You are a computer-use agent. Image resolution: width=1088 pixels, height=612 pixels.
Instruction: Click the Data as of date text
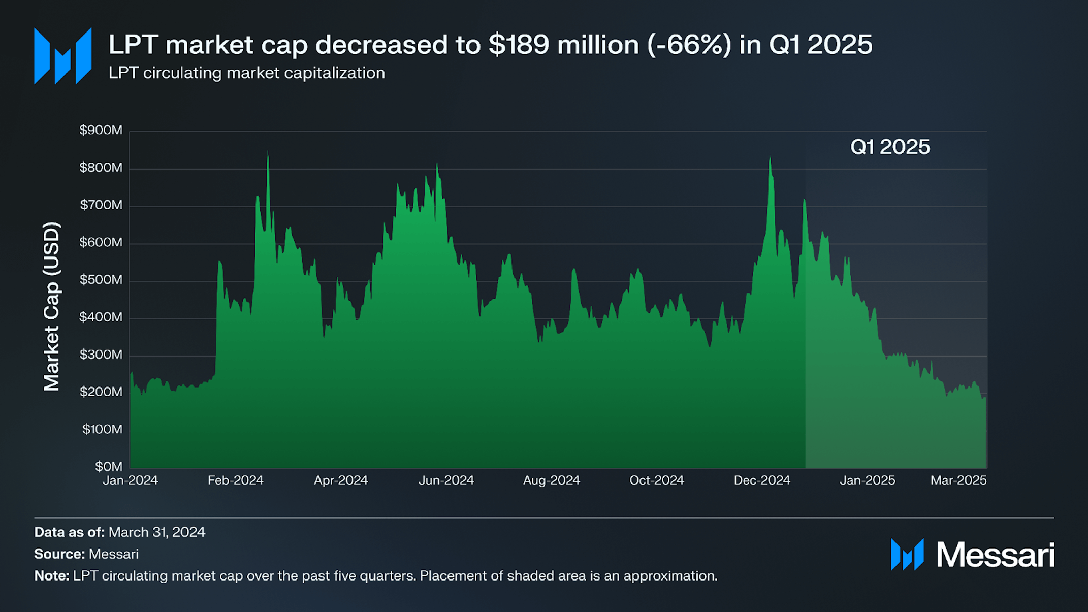120,532
